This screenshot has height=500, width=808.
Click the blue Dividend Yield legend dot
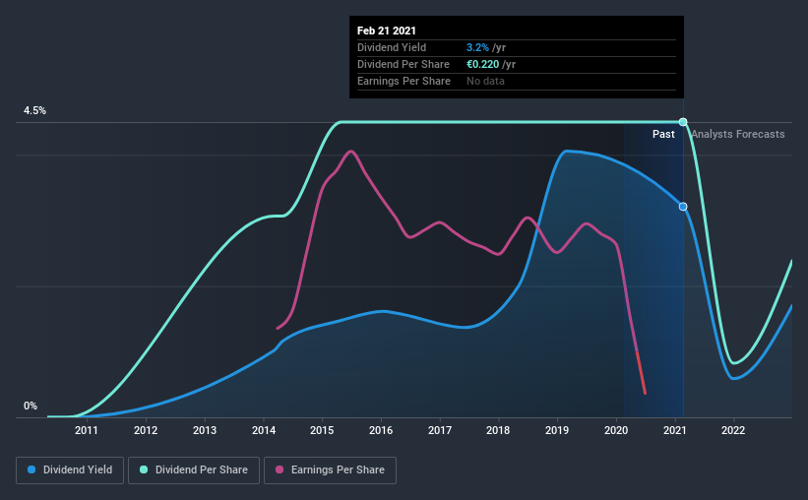(x=31, y=469)
